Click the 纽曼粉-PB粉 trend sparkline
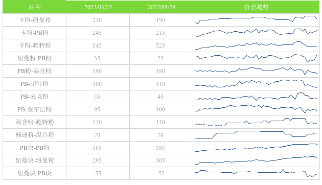The width and height of the screenshot is (322, 185). click(256, 58)
